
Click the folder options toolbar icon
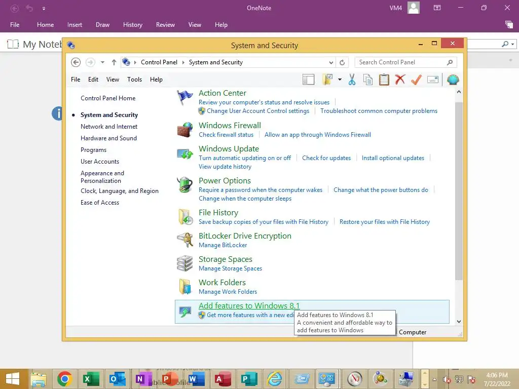click(x=327, y=80)
